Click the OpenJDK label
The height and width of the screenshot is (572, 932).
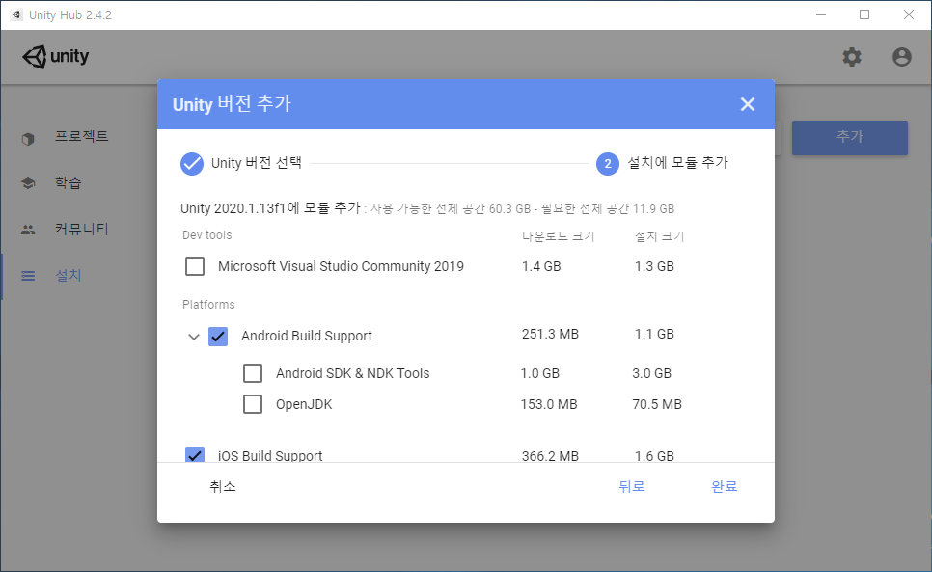click(x=304, y=404)
